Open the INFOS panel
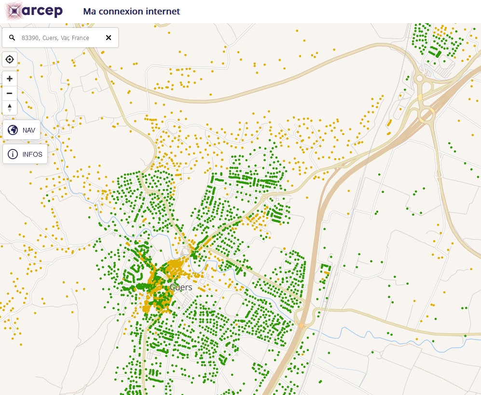Screen dimensions: 481x395 pos(25,154)
